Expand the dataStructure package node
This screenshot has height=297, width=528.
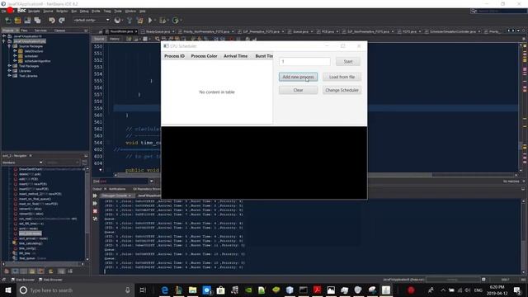click(x=15, y=51)
